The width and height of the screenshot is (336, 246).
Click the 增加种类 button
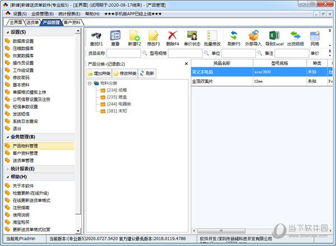click(99, 73)
